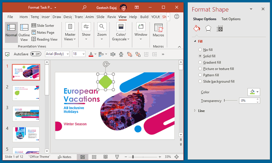Open the Window dropdown
Viewport: 272px width, 163px height.
point(141,32)
